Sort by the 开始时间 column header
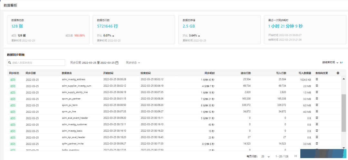The height and width of the screenshot is (160, 348). click(108, 73)
